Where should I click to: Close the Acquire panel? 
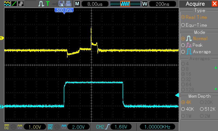tap(214, 4)
